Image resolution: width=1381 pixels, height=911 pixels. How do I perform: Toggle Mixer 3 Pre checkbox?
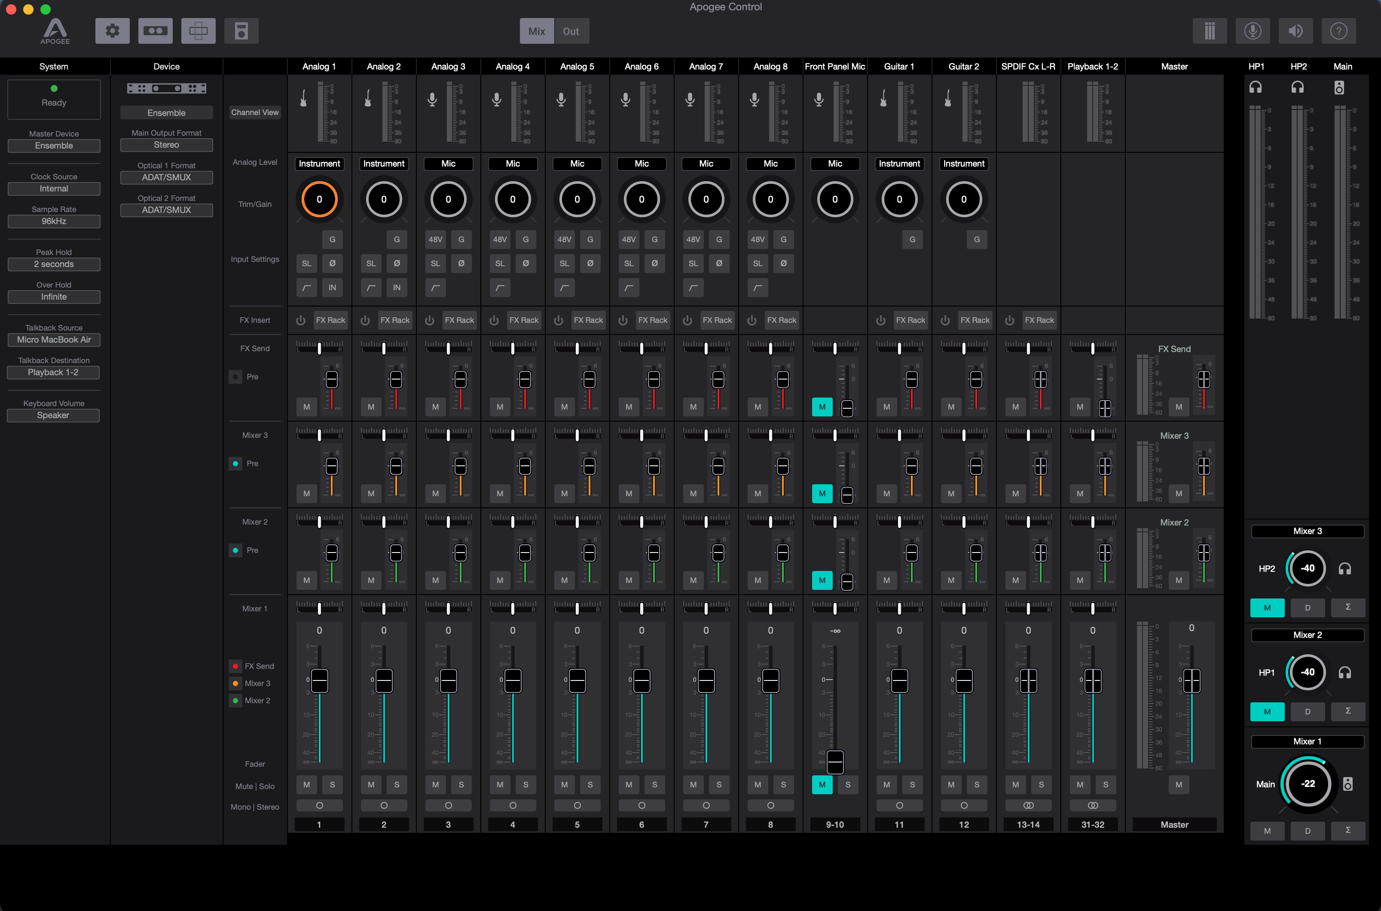pos(235,463)
